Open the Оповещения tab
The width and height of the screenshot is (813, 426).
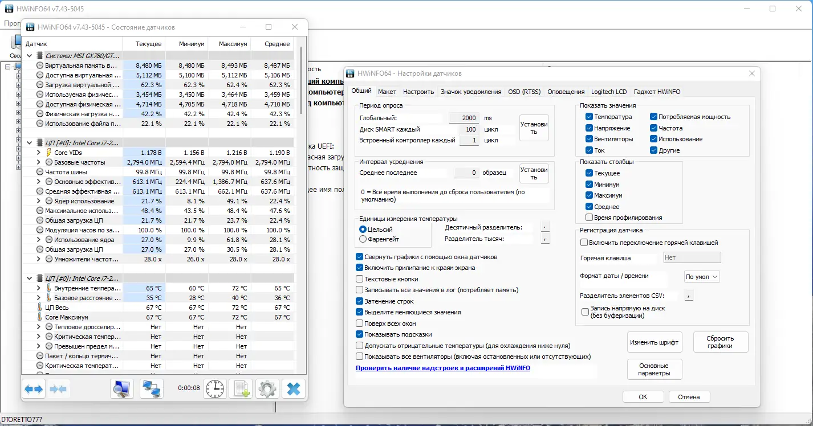click(566, 92)
